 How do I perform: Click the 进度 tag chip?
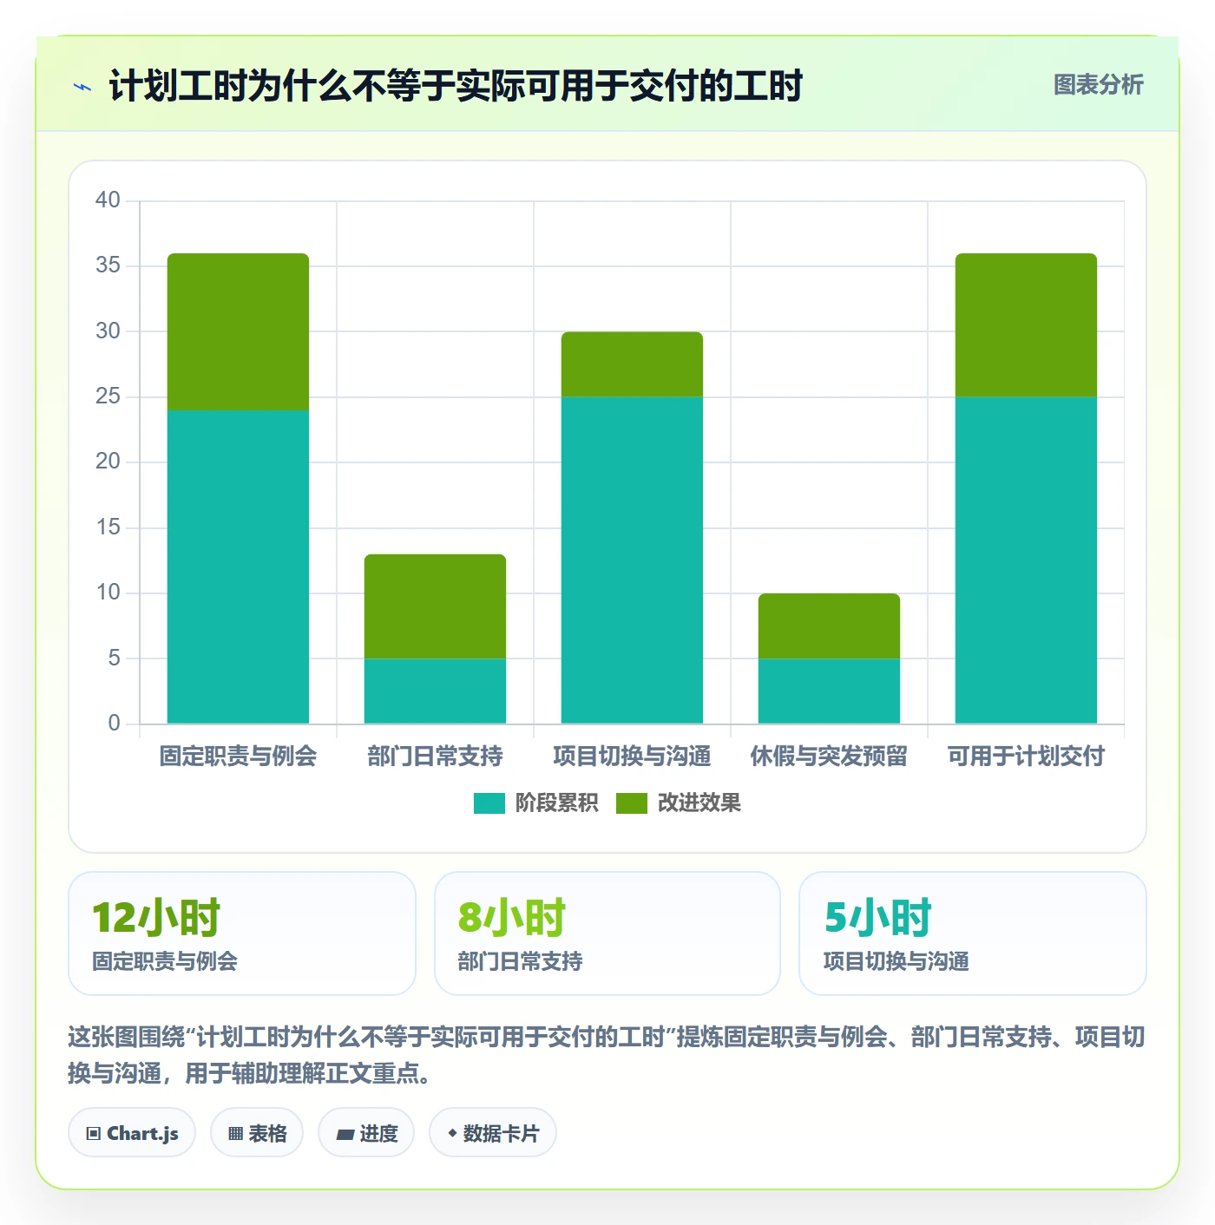click(366, 1133)
